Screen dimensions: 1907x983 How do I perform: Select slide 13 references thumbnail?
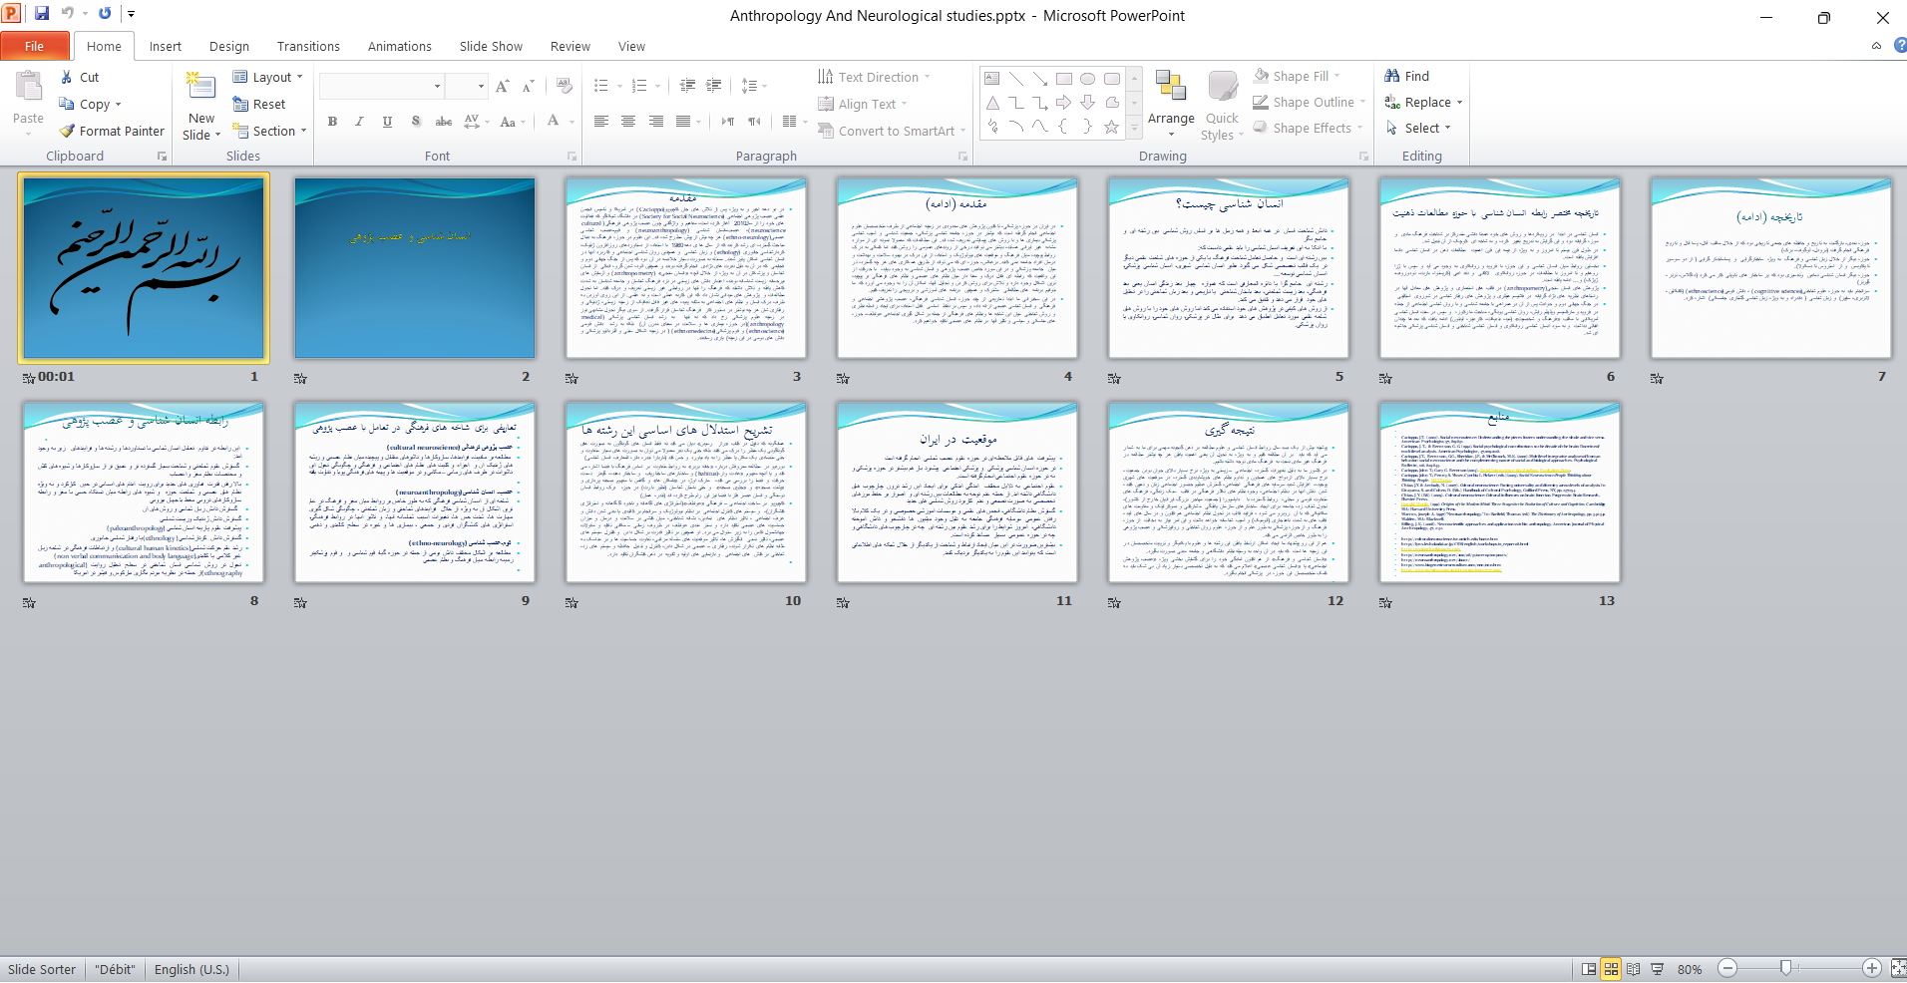point(1500,492)
